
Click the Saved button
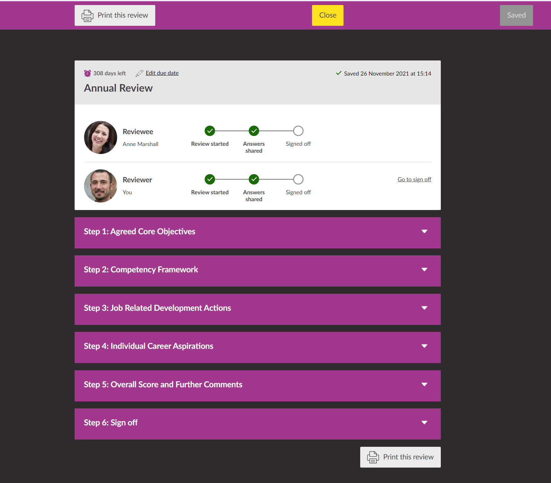tap(516, 15)
